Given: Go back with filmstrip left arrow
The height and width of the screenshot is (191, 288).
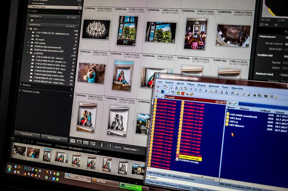Looking at the screenshot, I should 28,141.
